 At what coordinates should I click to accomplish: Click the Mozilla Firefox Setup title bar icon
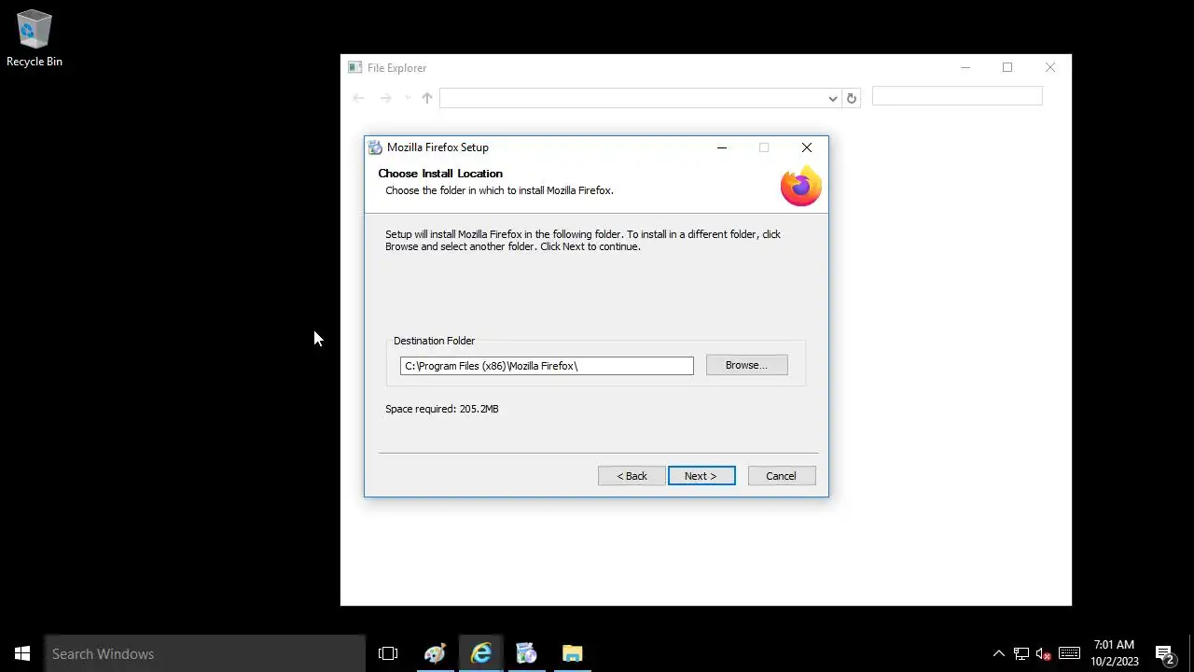coord(375,147)
